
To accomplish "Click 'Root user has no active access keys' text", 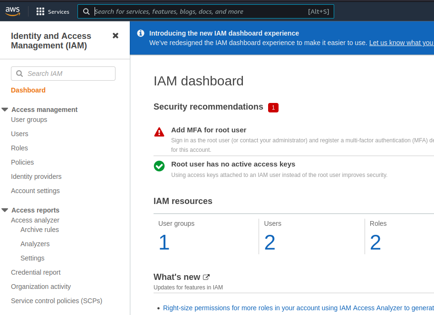I will pyautogui.click(x=233, y=164).
